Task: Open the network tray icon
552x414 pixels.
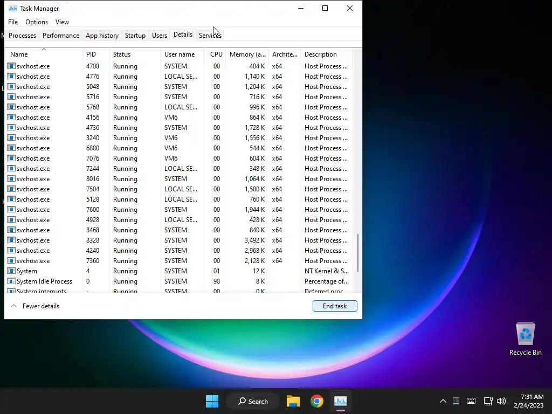Action: tap(488, 401)
